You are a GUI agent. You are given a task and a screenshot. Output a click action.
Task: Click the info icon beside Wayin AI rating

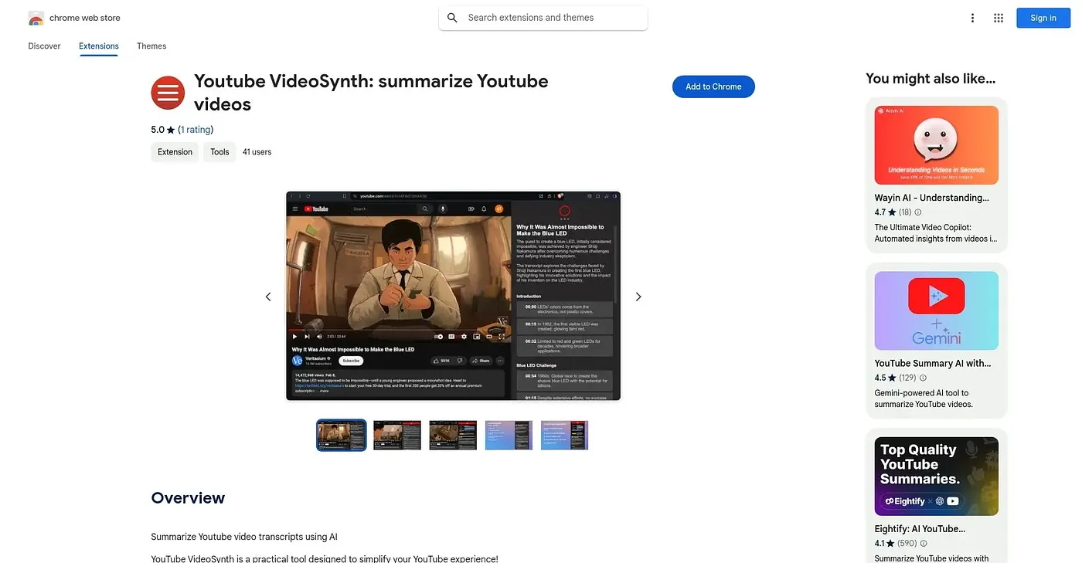(x=918, y=212)
